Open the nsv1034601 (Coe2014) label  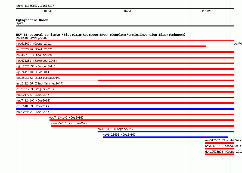(33, 112)
